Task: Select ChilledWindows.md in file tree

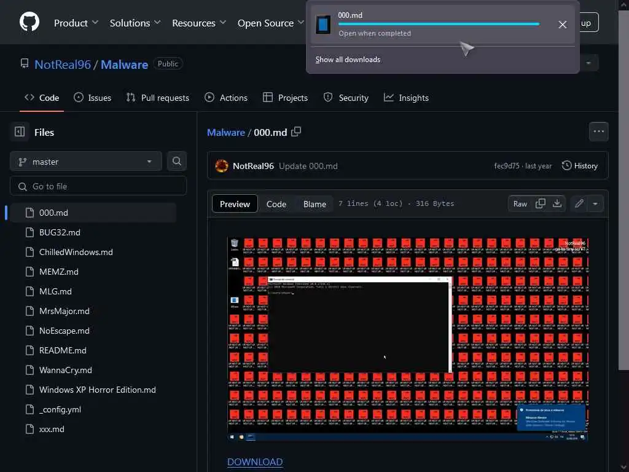Action: point(93,252)
